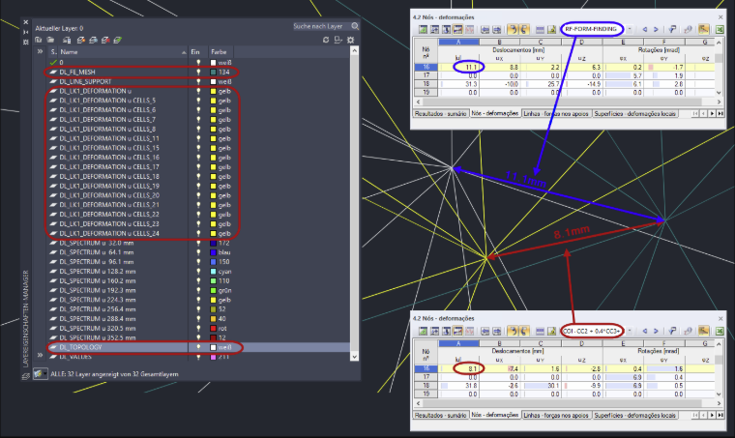
Task: Click layer list scrollbar down arrow
Action: pos(354,357)
